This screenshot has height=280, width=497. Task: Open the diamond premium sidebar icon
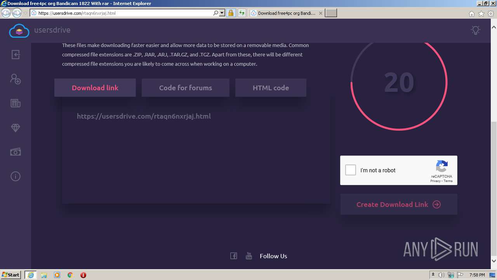tap(16, 128)
